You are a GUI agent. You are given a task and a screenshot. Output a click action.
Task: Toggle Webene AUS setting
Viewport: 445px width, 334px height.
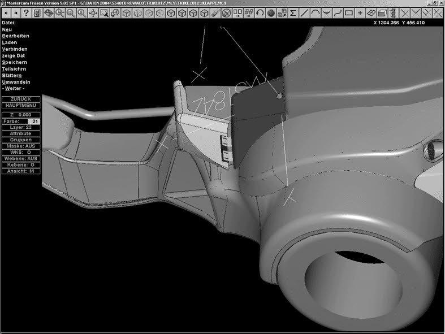(21, 158)
